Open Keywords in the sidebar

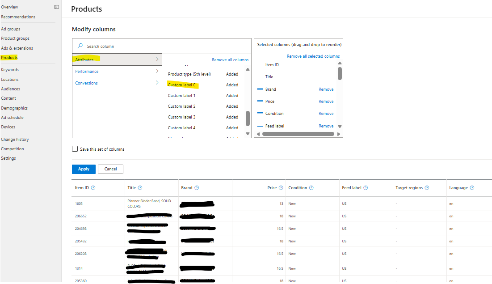10,70
